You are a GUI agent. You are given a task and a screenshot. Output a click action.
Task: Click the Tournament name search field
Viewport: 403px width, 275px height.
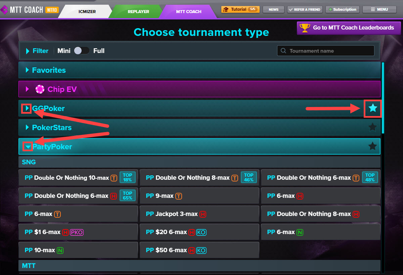(325, 51)
